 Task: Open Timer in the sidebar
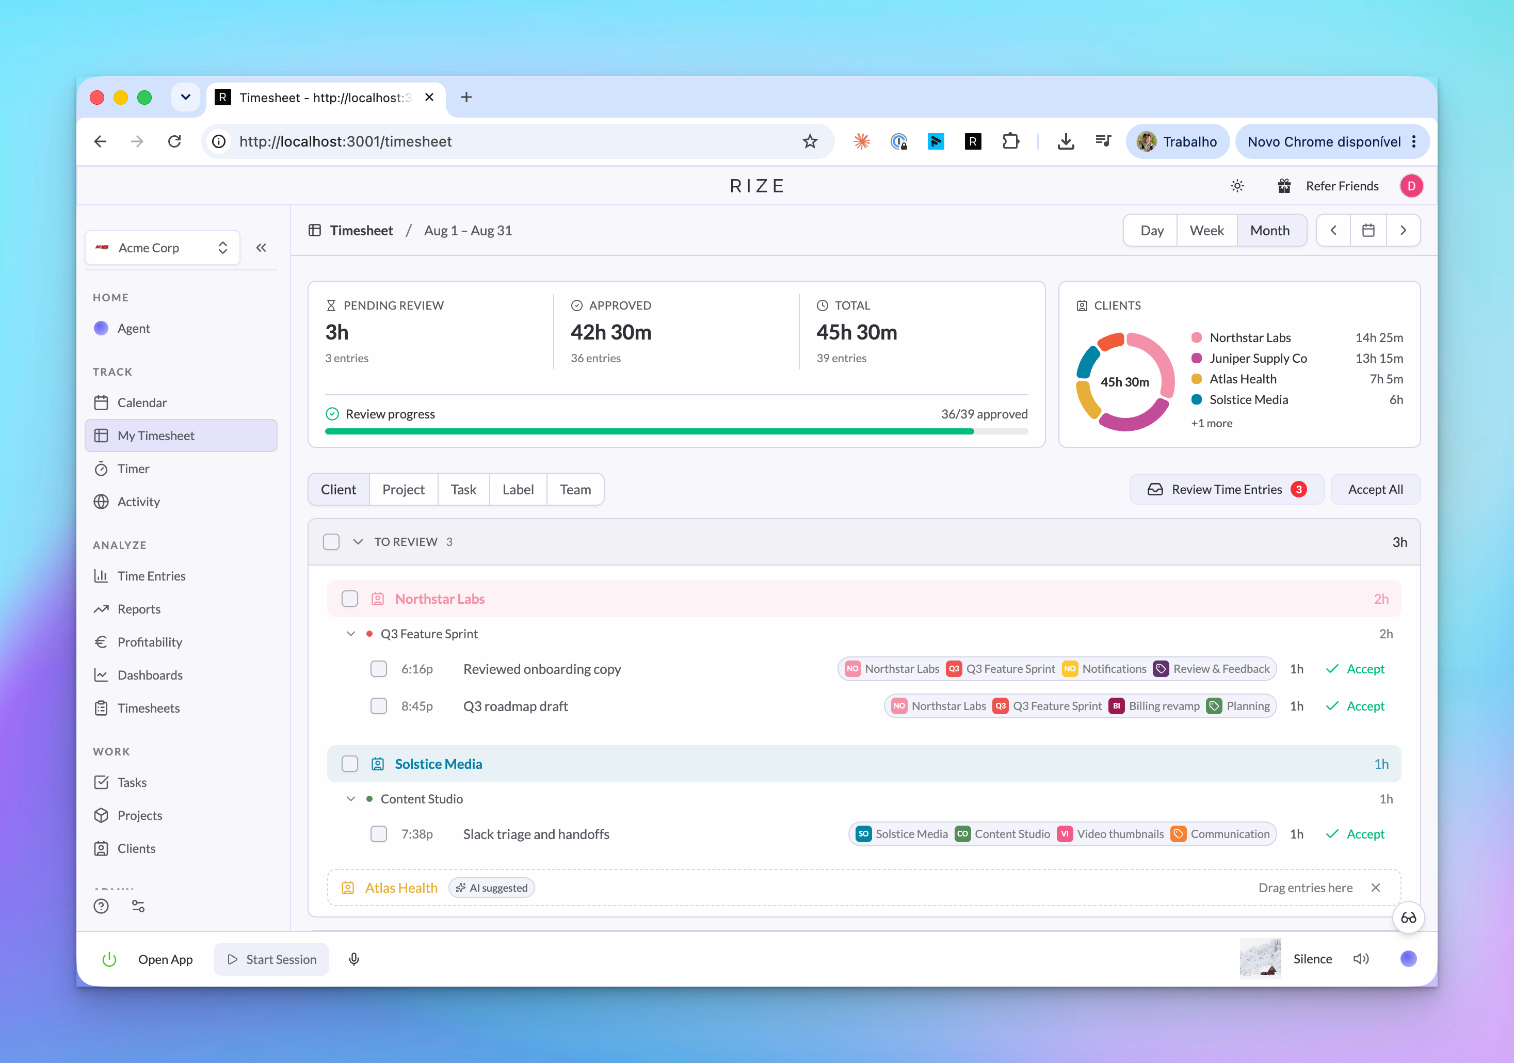pyautogui.click(x=181, y=469)
